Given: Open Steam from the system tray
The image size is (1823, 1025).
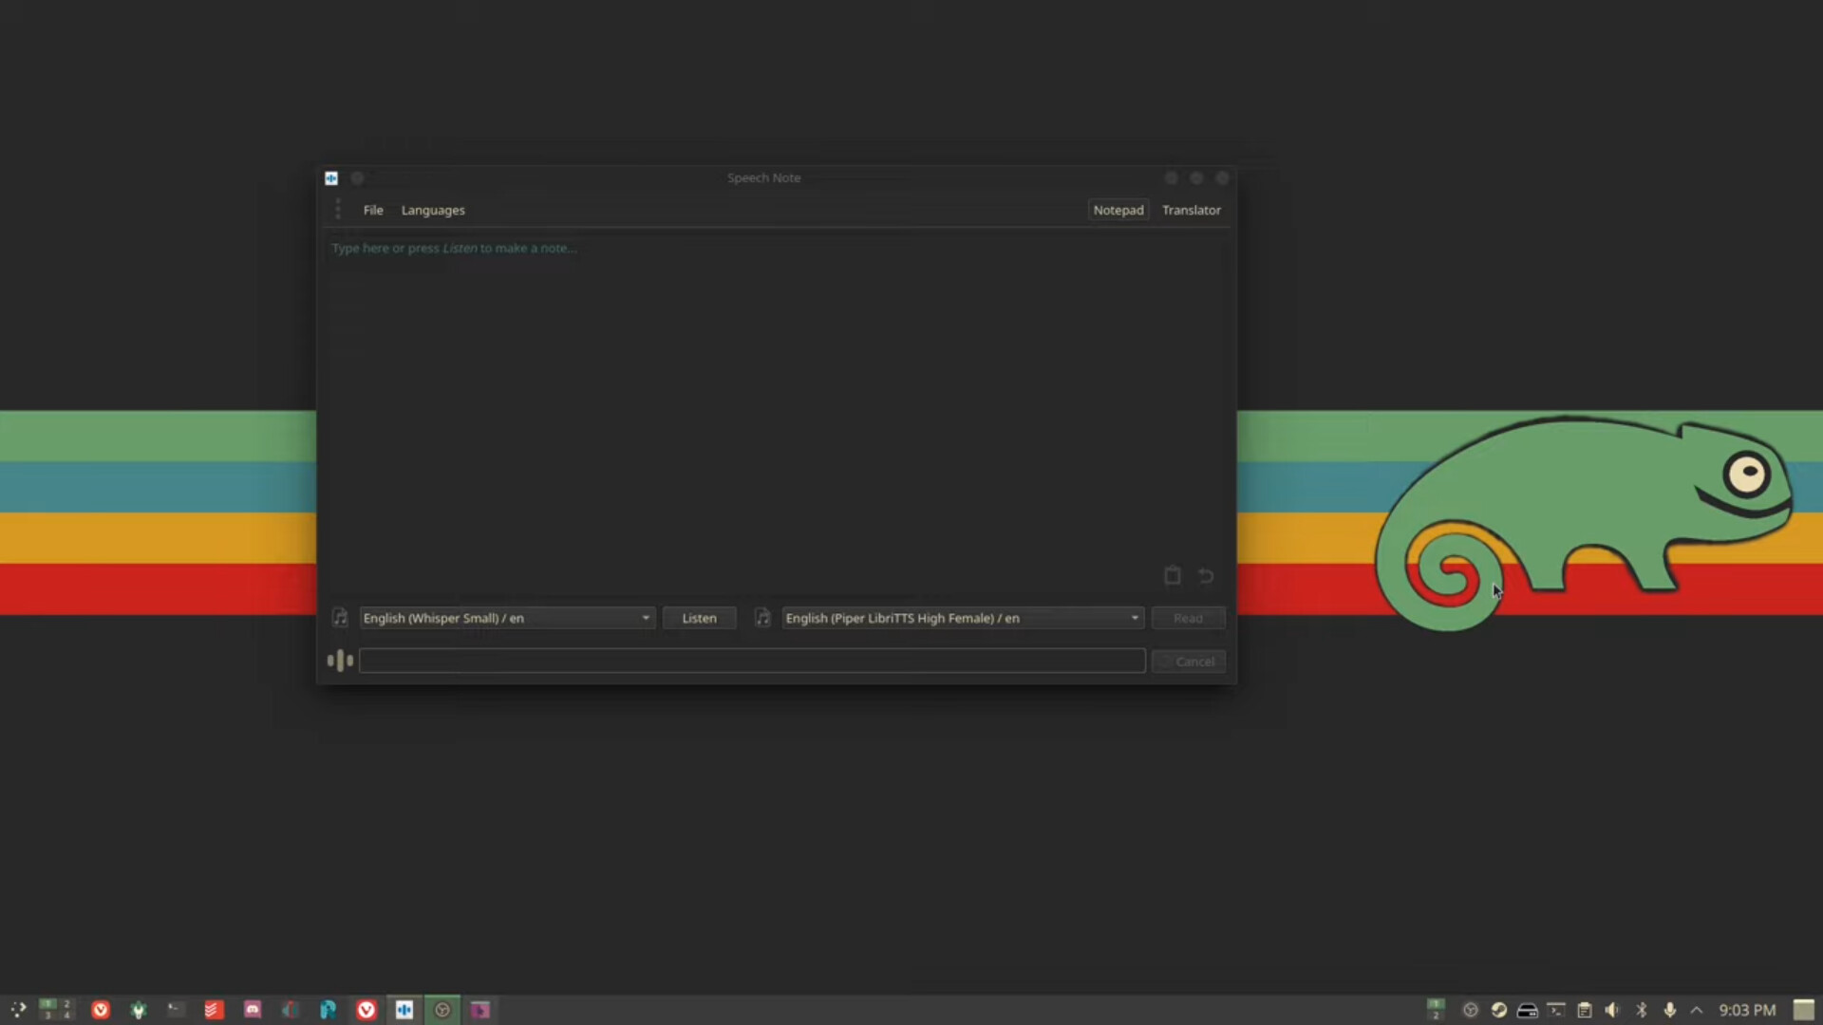Looking at the screenshot, I should 1499,1010.
